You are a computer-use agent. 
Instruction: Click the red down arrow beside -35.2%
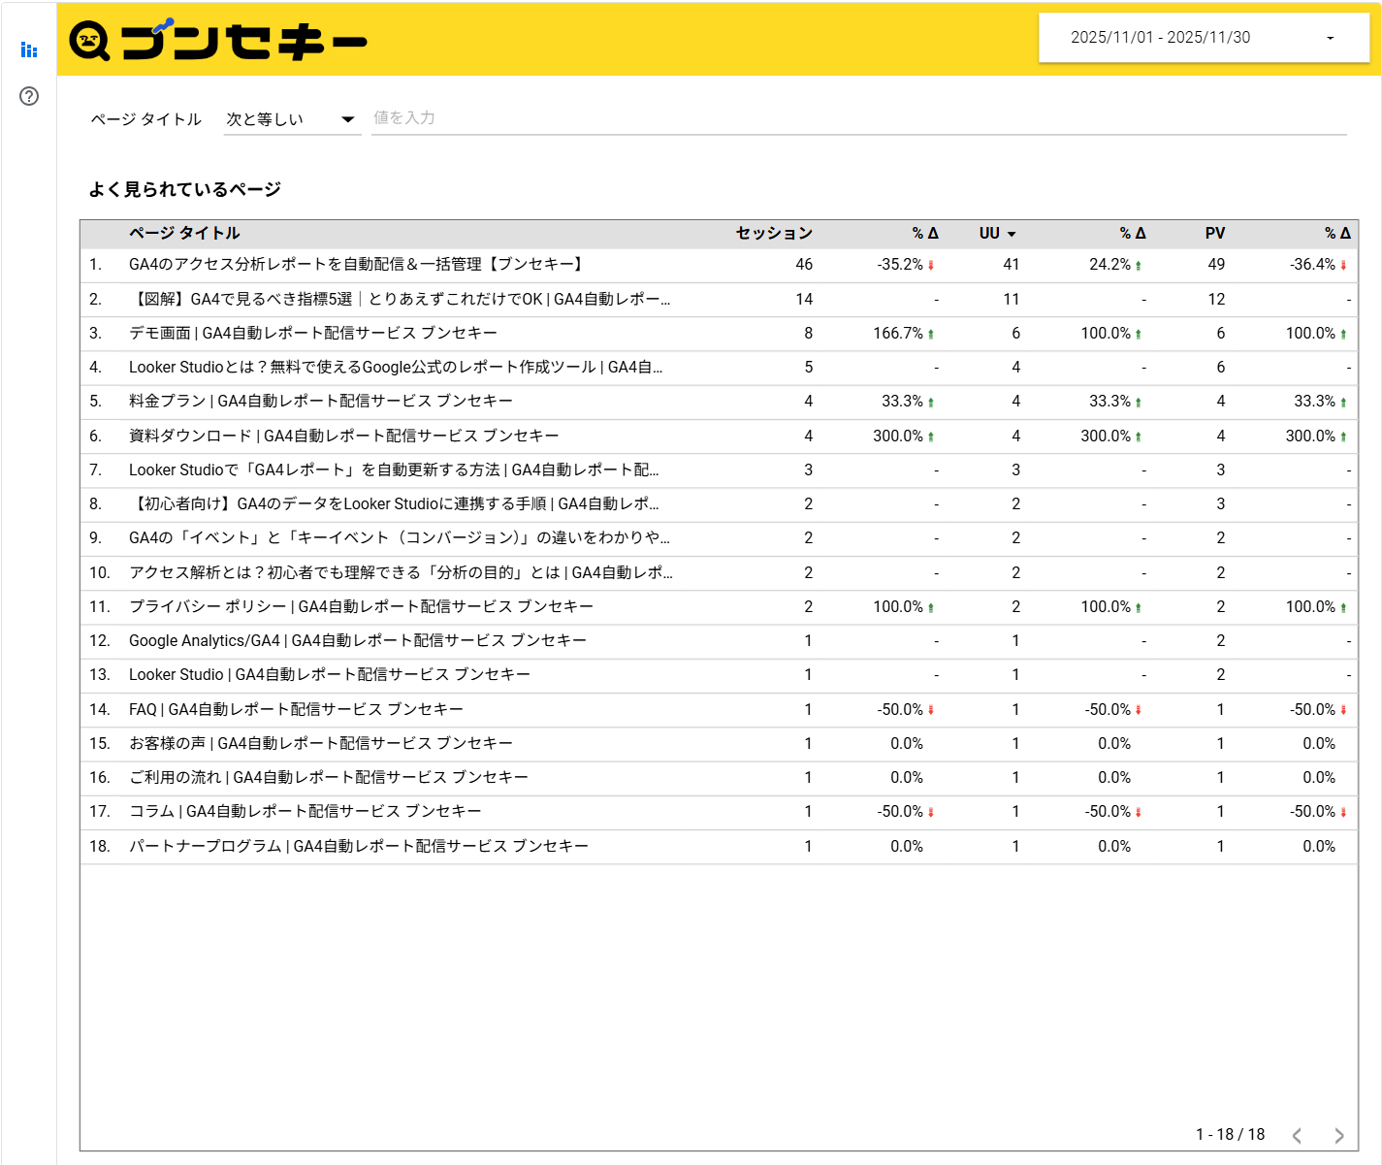pos(930,264)
